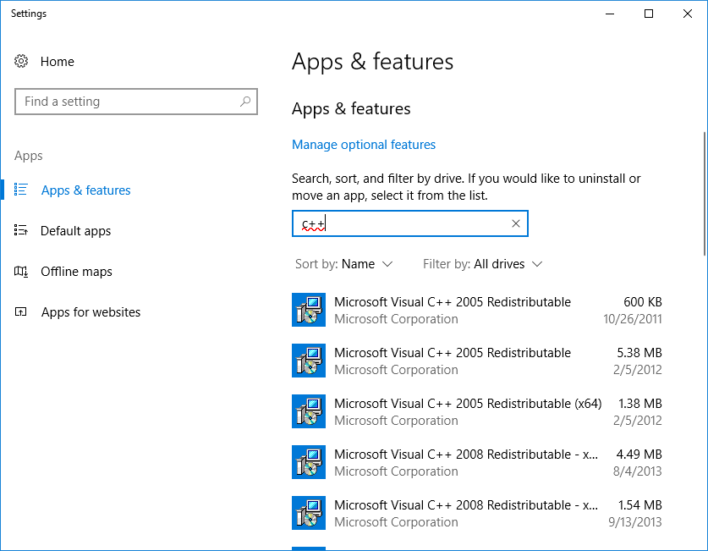
Task: Click the Find a setting search box
Action: (x=127, y=102)
